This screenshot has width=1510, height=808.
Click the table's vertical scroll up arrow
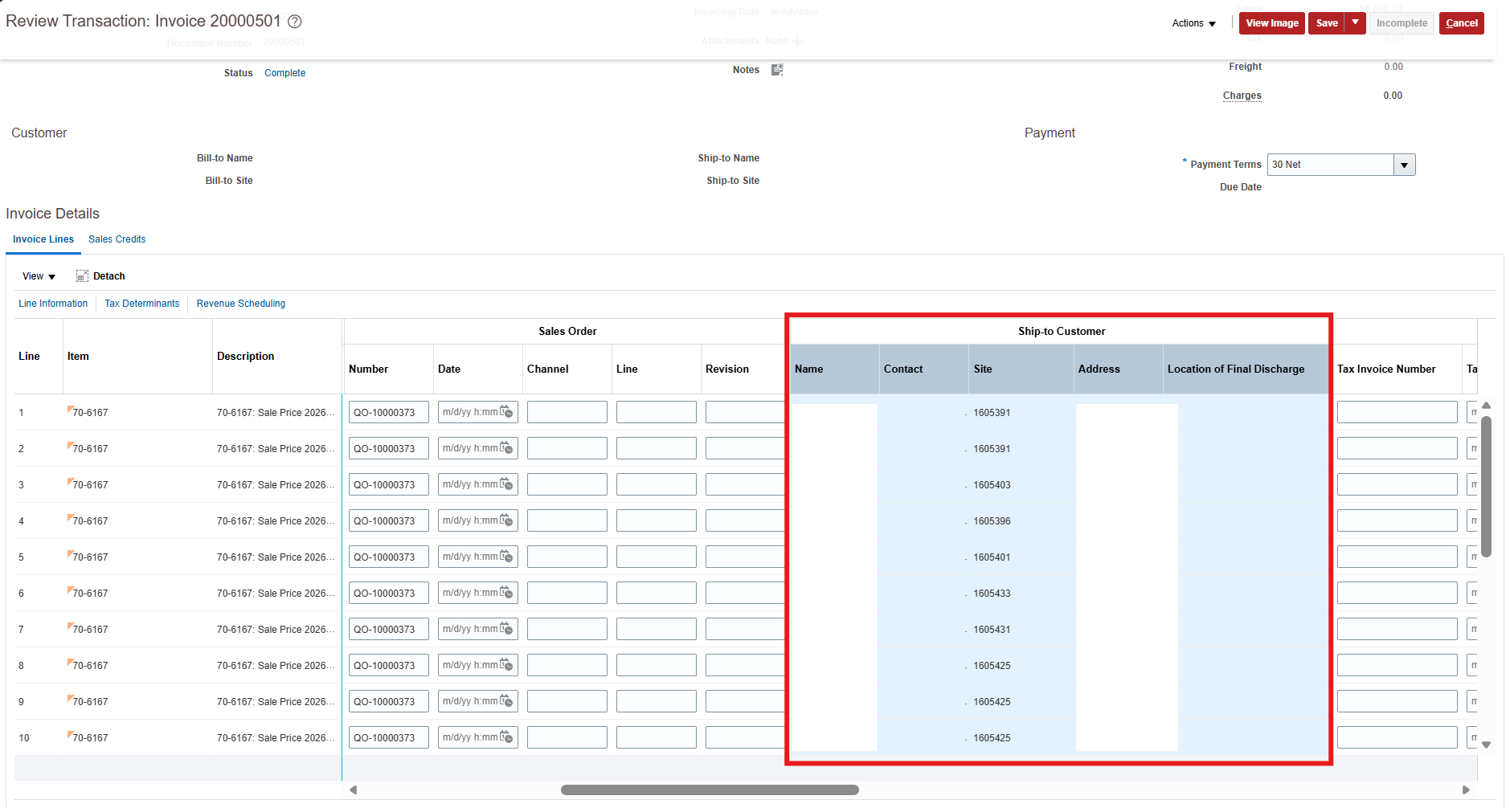(1487, 406)
